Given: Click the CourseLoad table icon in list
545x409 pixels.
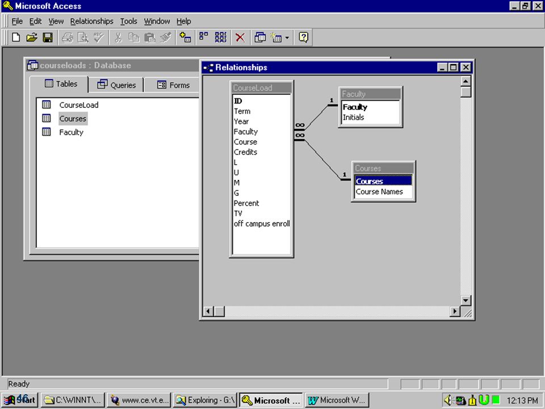Looking at the screenshot, I should 46,105.
